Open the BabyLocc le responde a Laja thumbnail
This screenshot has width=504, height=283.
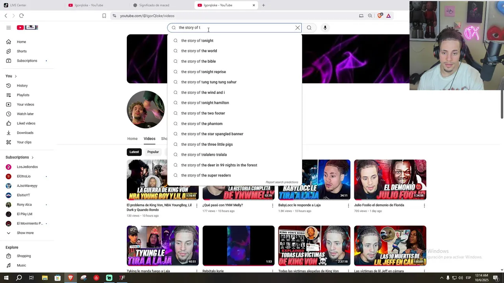(314, 180)
